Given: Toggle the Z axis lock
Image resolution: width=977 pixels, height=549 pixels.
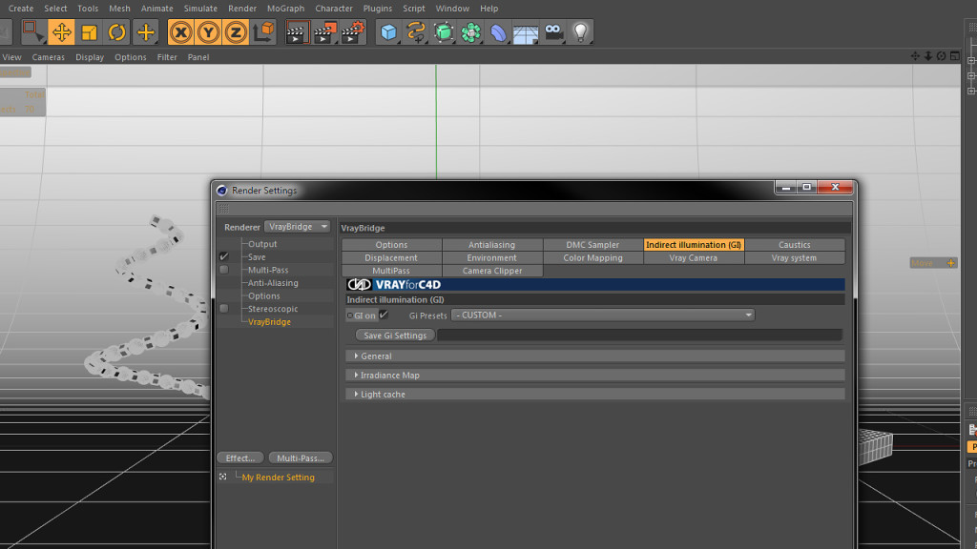Looking at the screenshot, I should pyautogui.click(x=236, y=31).
